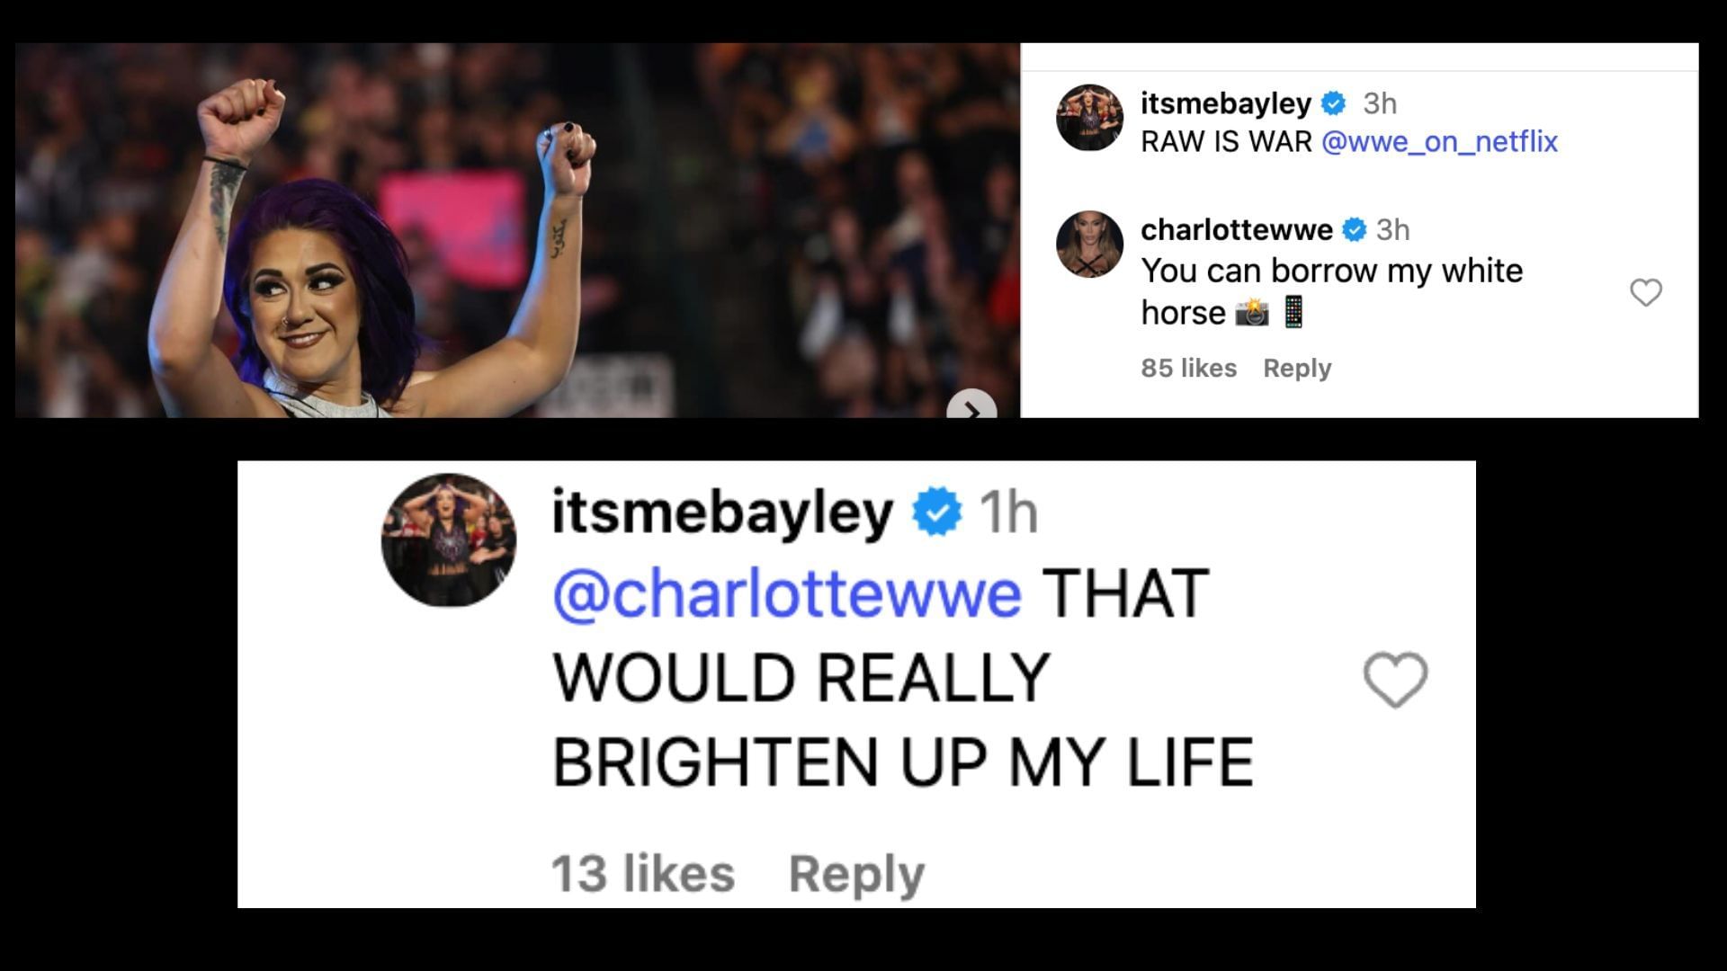
Task: Click itsmebayley username in the 1h reply
Action: click(x=722, y=514)
